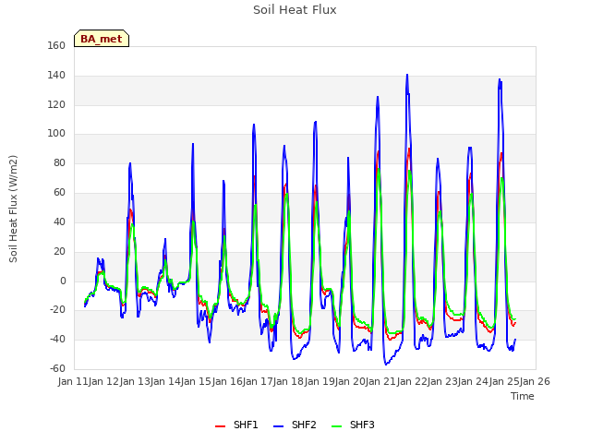The width and height of the screenshot is (591, 443).
Task: Click the tallest blue SHF2 peak near 140
Action: (x=407, y=75)
